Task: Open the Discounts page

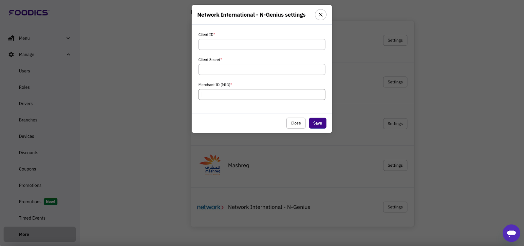Action: pyautogui.click(x=28, y=152)
